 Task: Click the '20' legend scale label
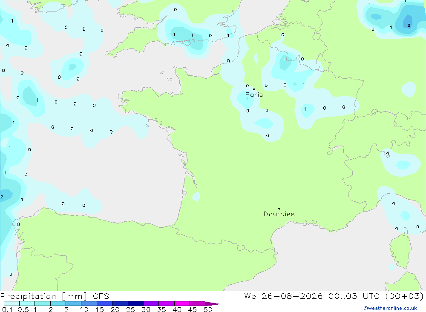coord(115,309)
